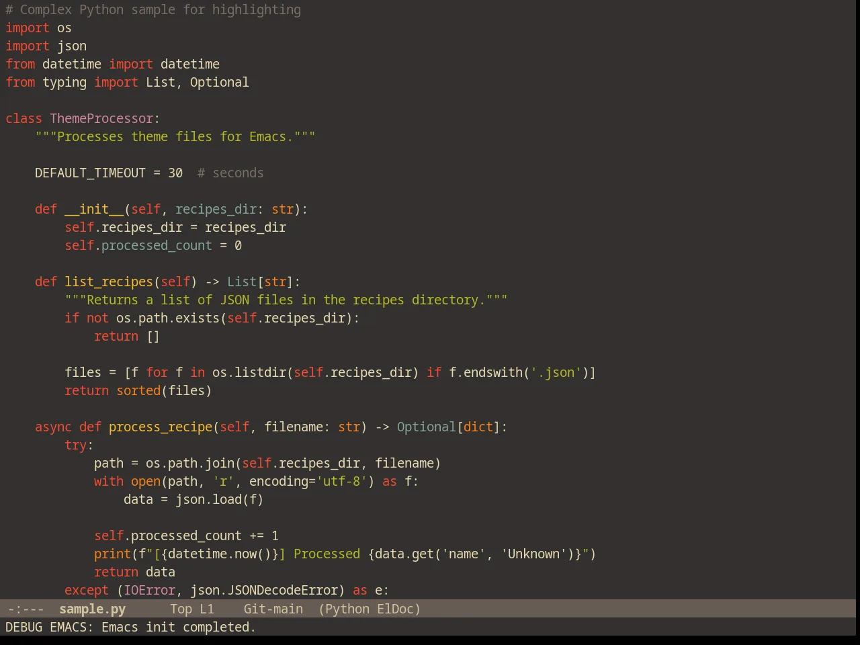Click 'os.path.exists' in the if statement
860x645 pixels.
coord(168,318)
